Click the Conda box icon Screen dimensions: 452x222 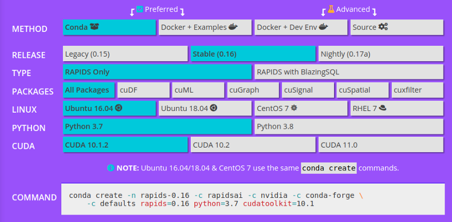pos(95,27)
